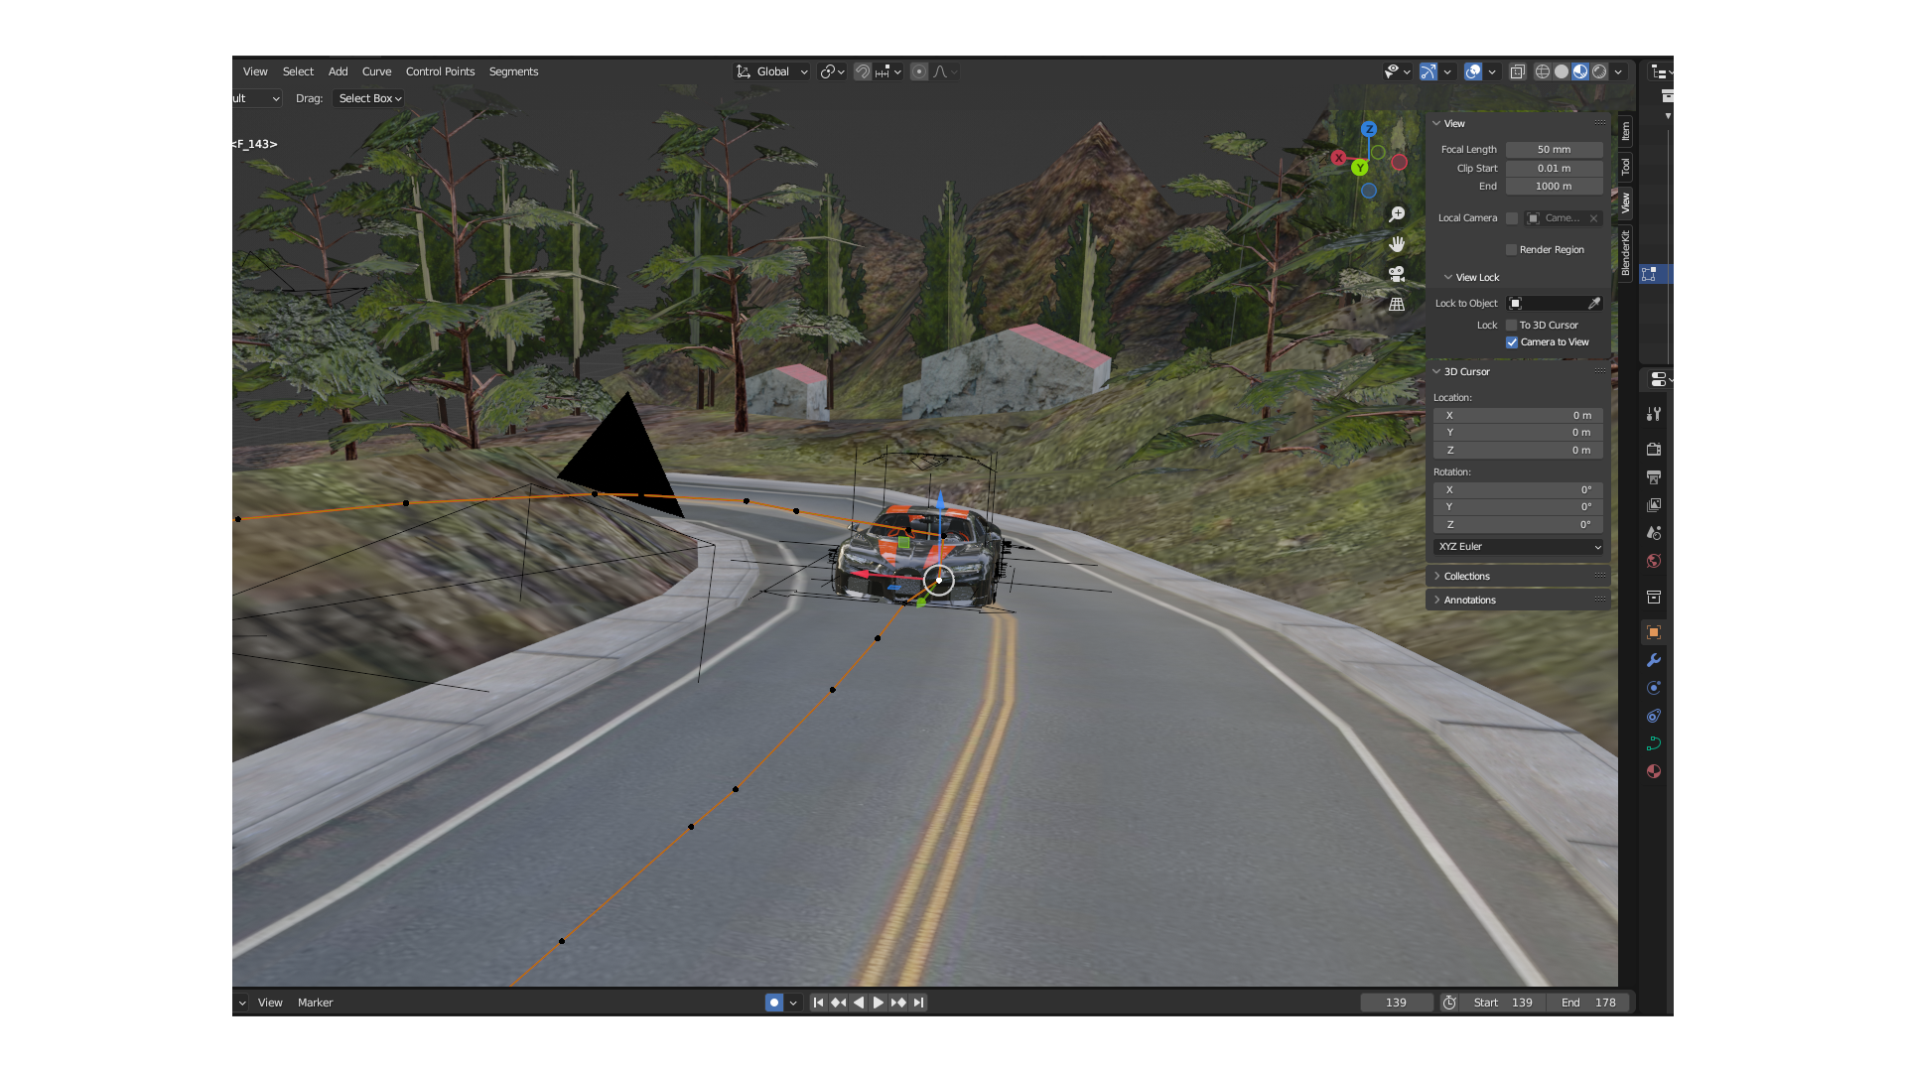Screen dimensions: 1906x1072
Task: Open the XYZ Euler rotation dropdown
Action: (1518, 547)
